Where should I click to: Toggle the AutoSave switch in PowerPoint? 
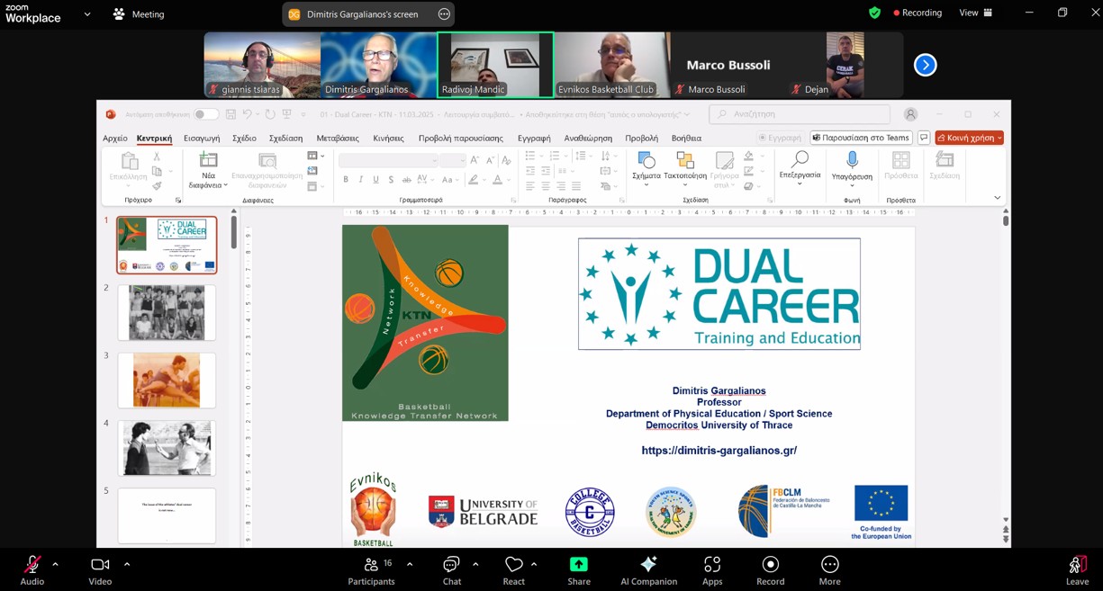(205, 114)
